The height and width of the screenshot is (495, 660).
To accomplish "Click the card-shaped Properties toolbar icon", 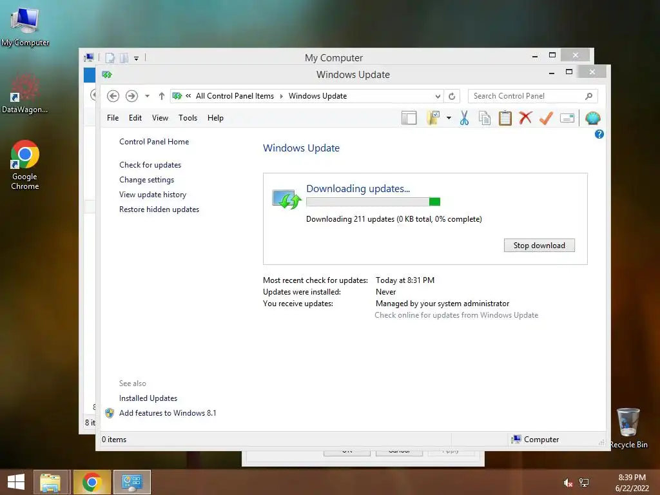I will 567,119.
